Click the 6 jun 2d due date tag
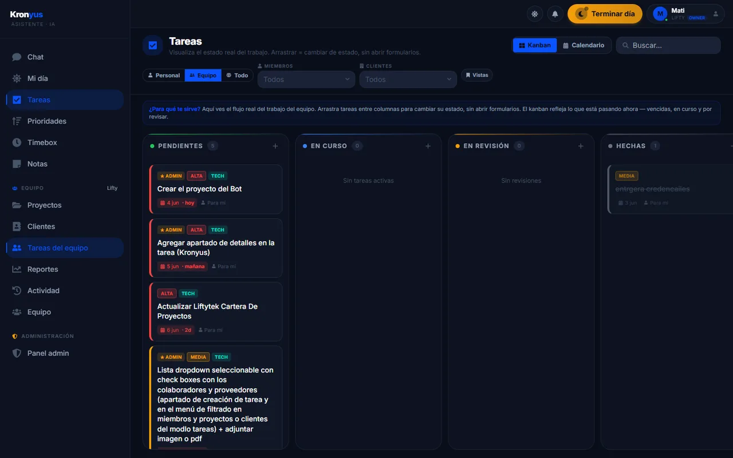The width and height of the screenshot is (733, 458). [x=176, y=330]
